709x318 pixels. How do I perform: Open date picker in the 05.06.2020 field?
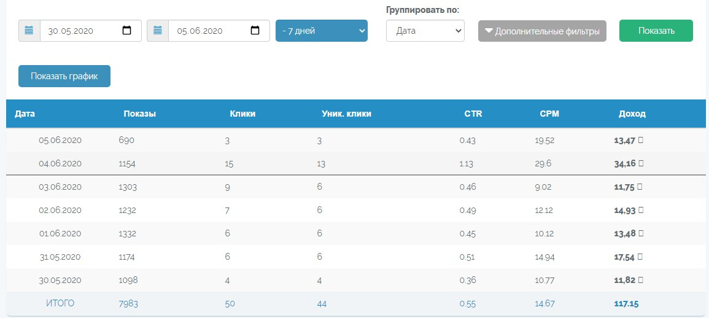point(255,31)
